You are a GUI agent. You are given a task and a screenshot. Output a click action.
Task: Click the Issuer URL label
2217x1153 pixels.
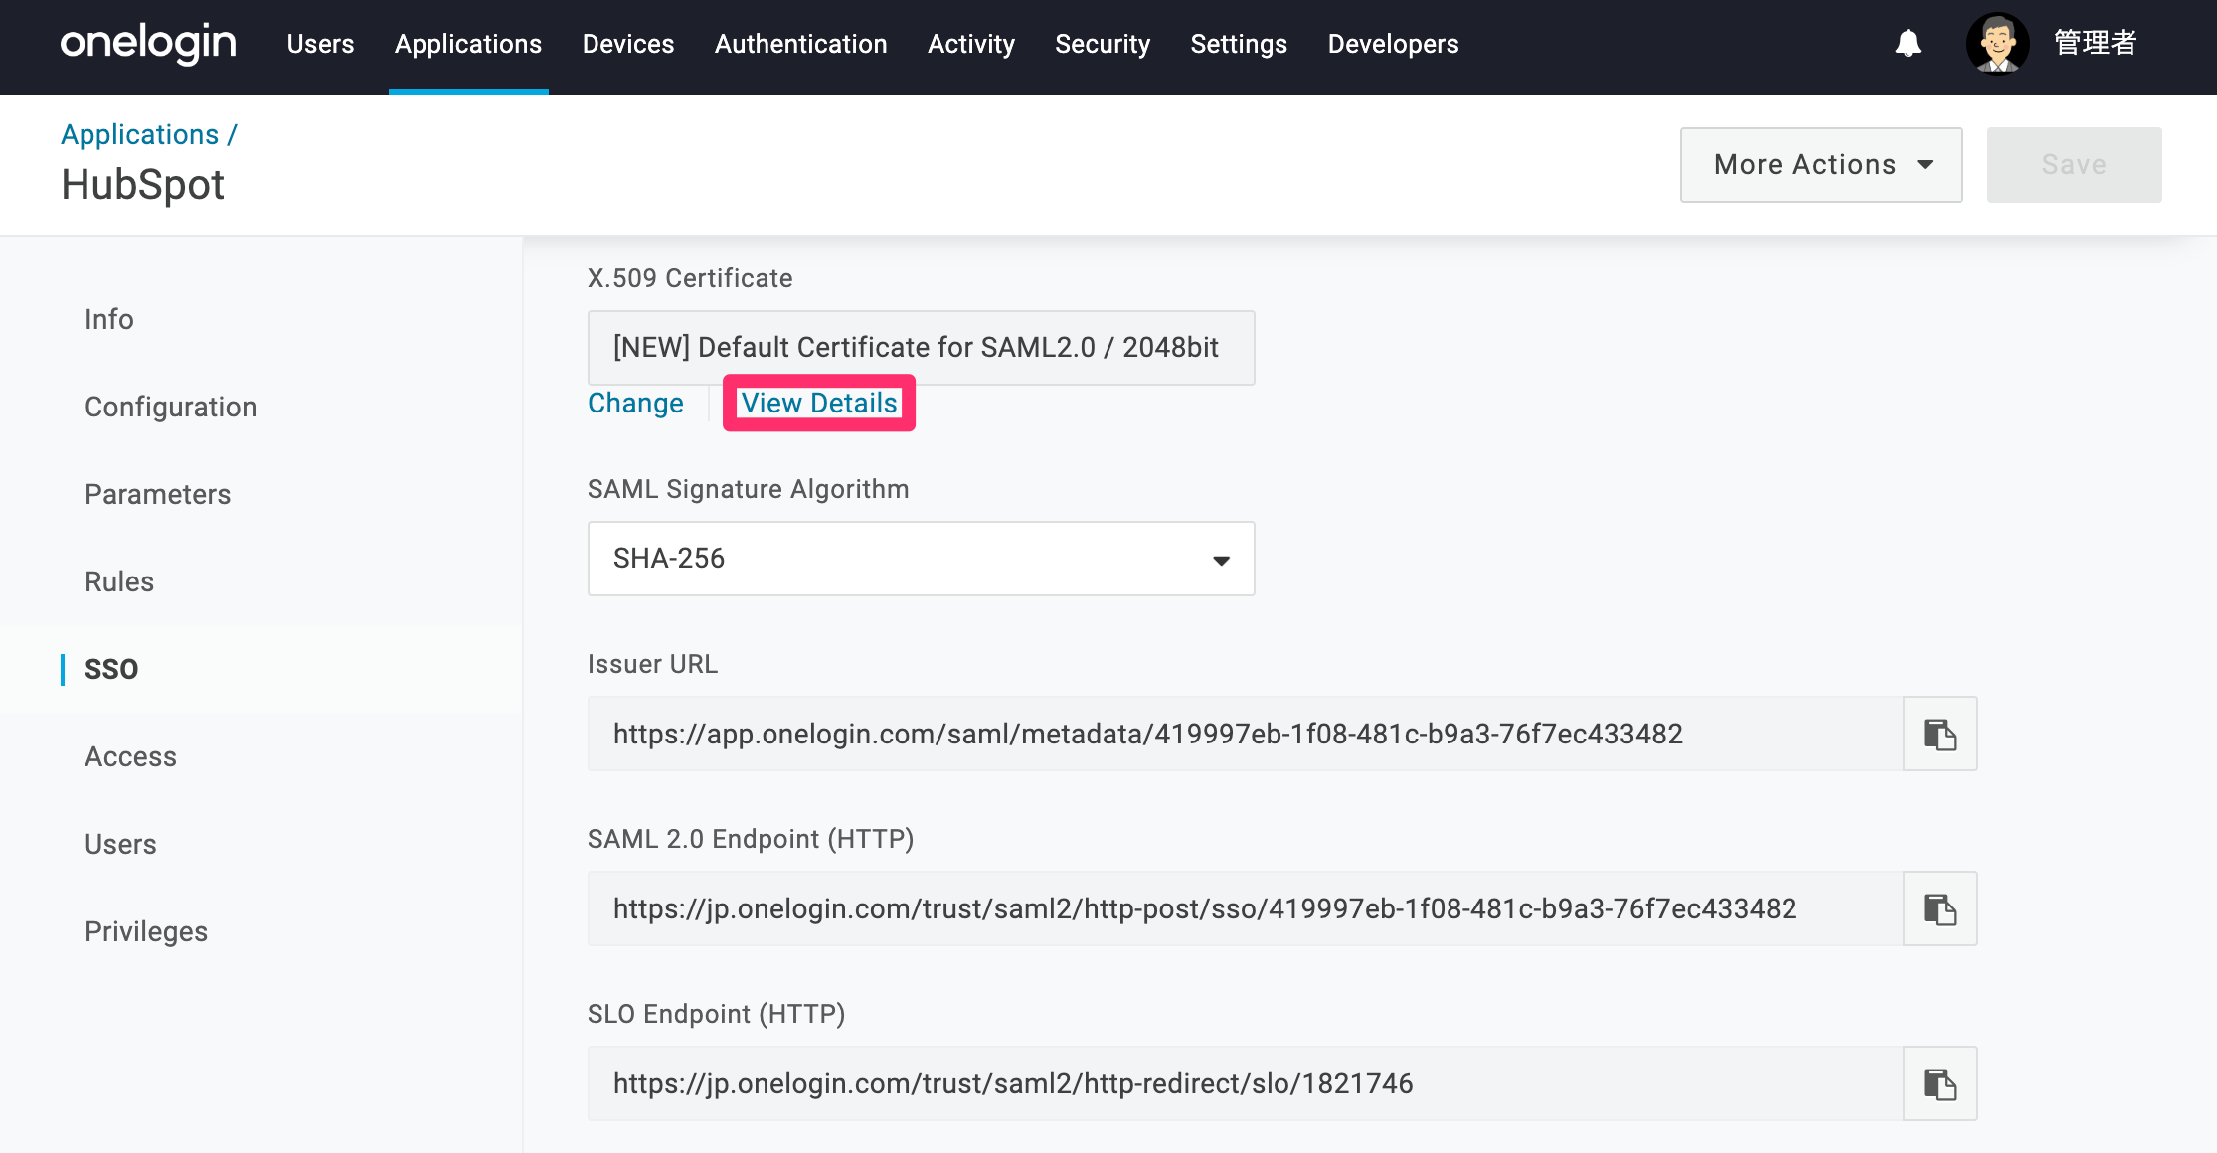click(652, 664)
